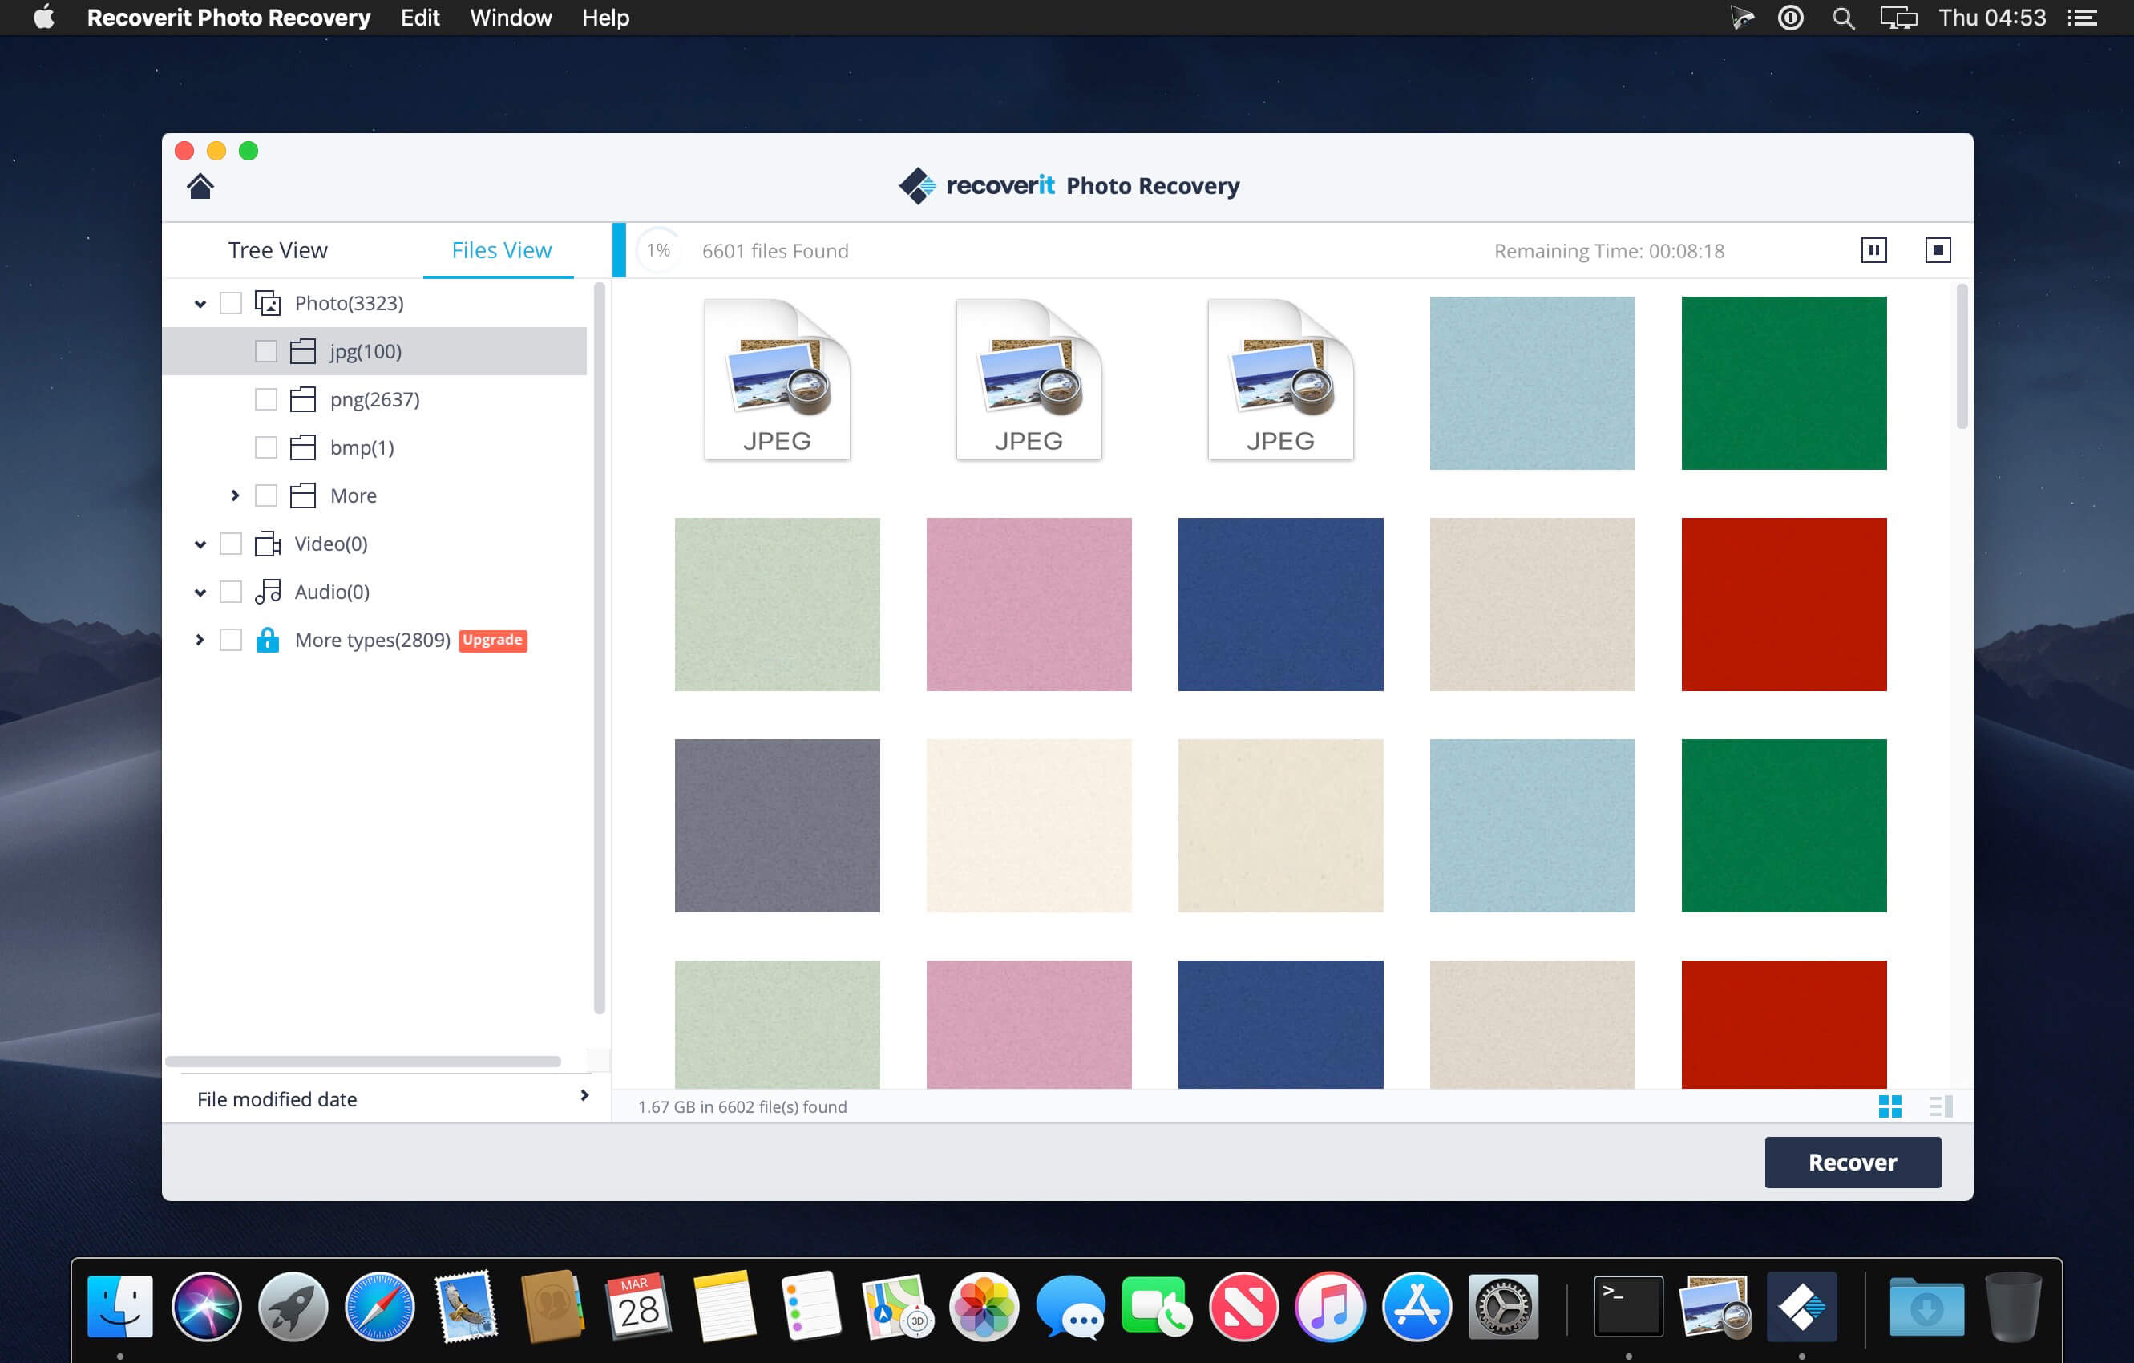Switch to the Tree View tab
Image resolution: width=2134 pixels, height=1363 pixels.
[277, 251]
